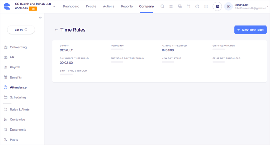Click the help question mark icon
Viewport: 270px width, 145px height.
click(197, 6)
